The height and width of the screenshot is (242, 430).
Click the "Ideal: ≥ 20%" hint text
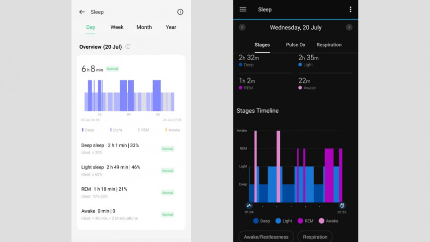click(x=91, y=153)
